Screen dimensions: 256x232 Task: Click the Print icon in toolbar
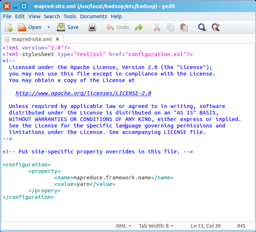(x=92, y=27)
